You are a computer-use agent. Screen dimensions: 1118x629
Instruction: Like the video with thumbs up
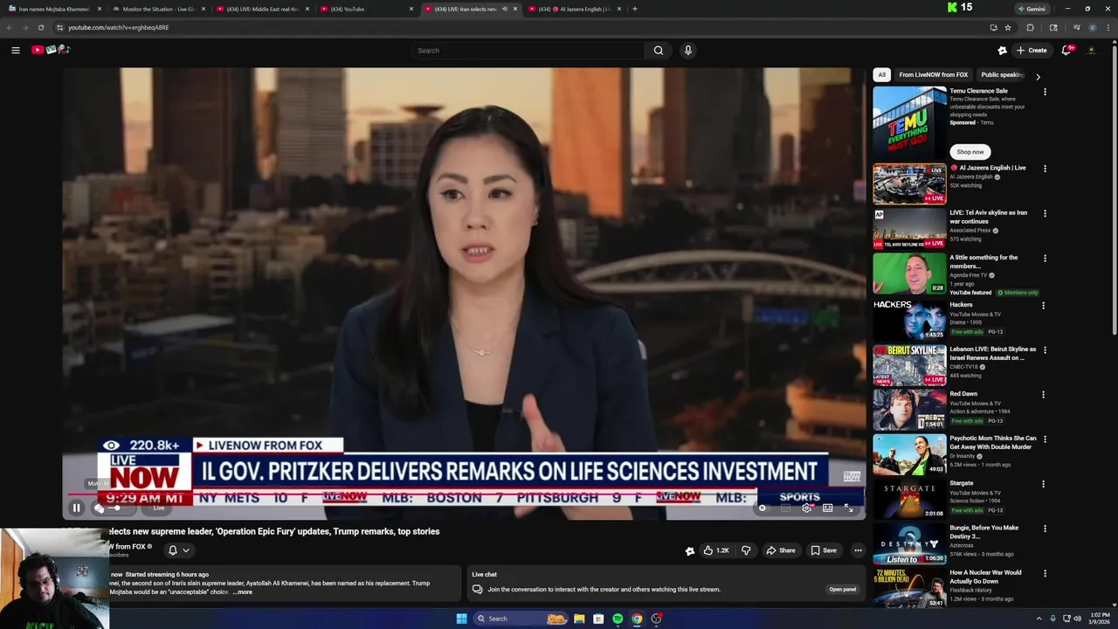[x=715, y=550]
